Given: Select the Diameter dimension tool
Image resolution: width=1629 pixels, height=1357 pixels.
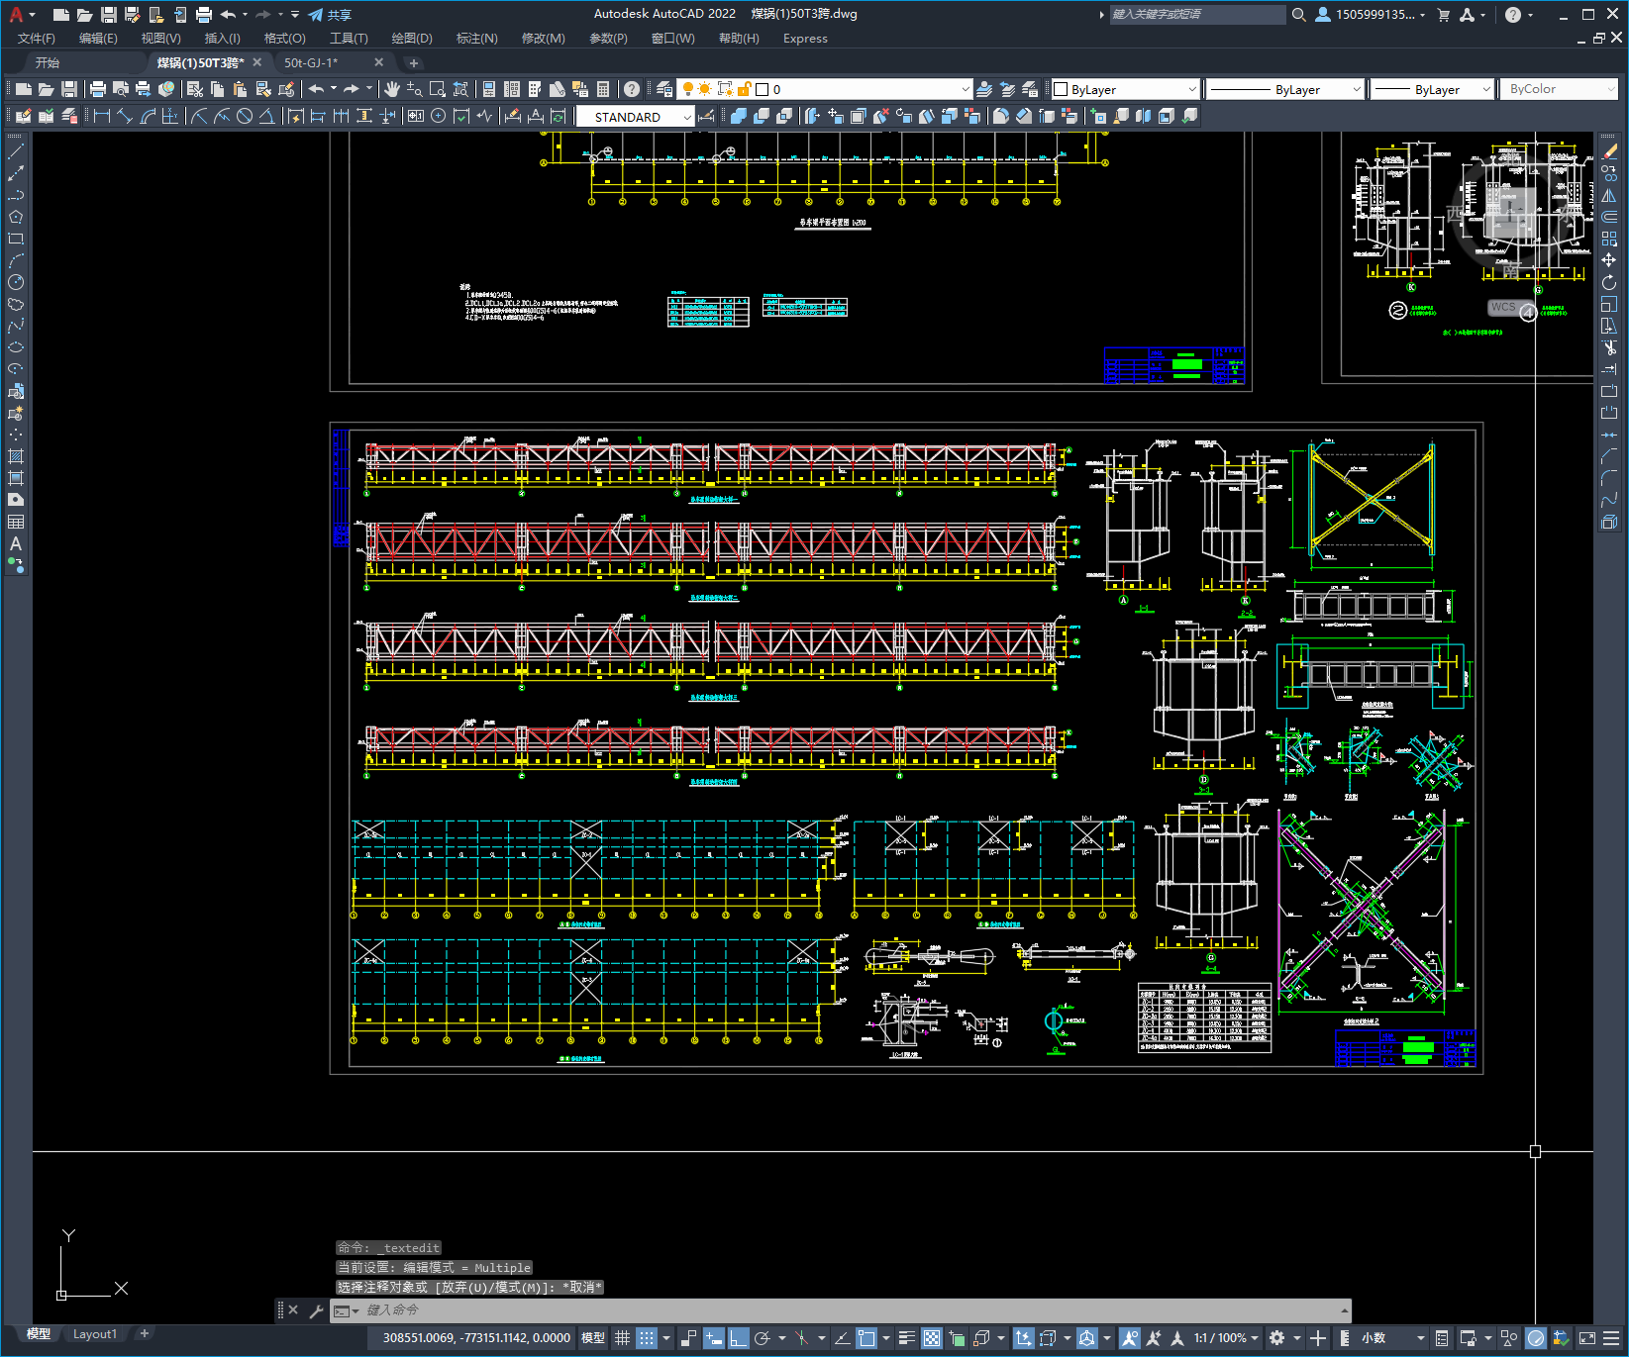Looking at the screenshot, I should coord(244,116).
